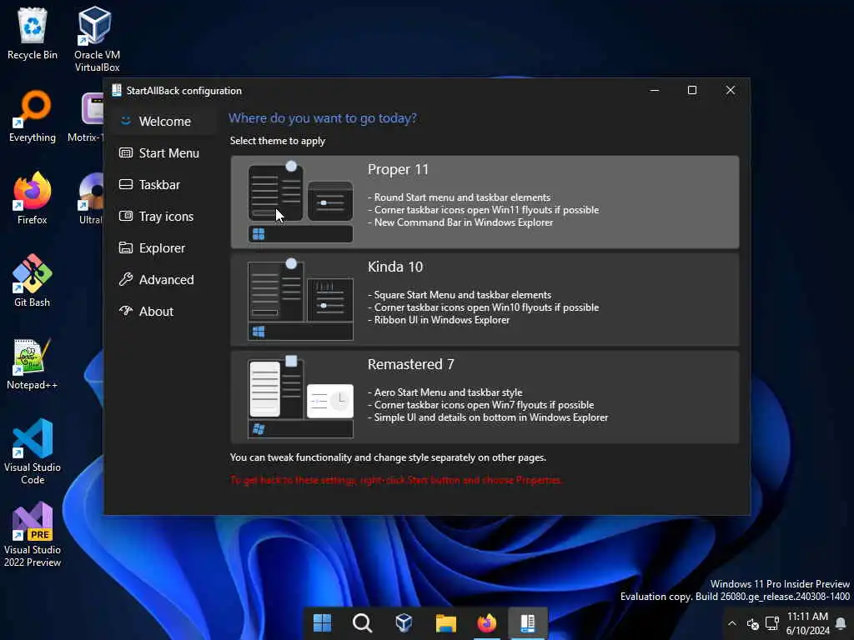Image resolution: width=854 pixels, height=640 pixels.
Task: Click the Proper 11 preview thumbnail
Action: pyautogui.click(x=300, y=202)
